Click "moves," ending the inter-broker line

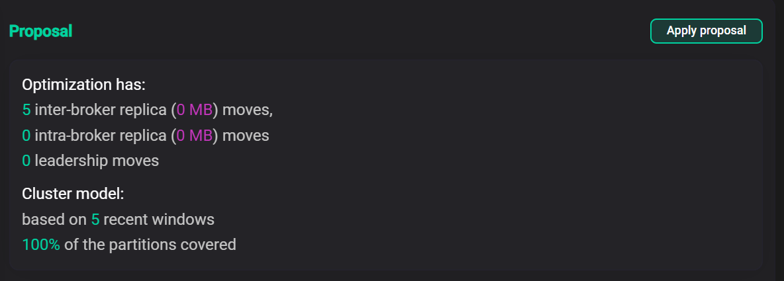pyautogui.click(x=248, y=110)
